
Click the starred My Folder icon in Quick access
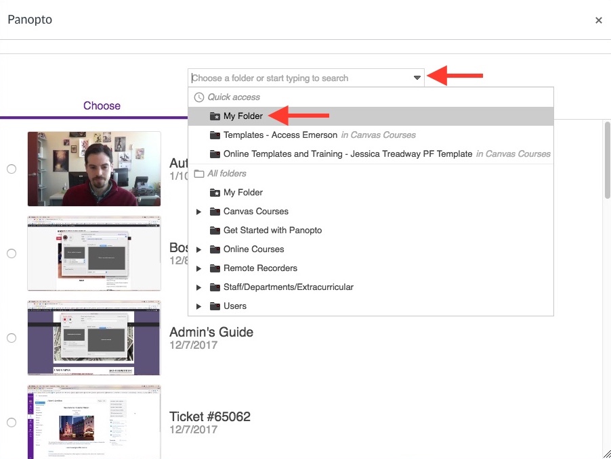pos(215,116)
